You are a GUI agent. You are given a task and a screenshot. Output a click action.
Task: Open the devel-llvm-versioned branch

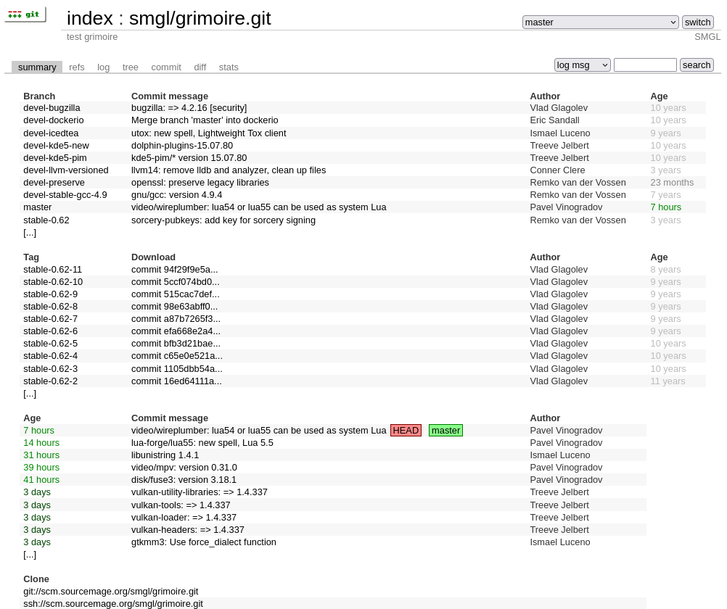tap(66, 170)
